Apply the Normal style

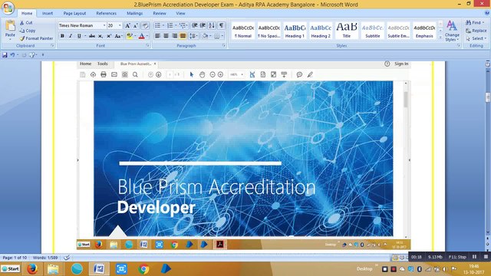coord(243,31)
